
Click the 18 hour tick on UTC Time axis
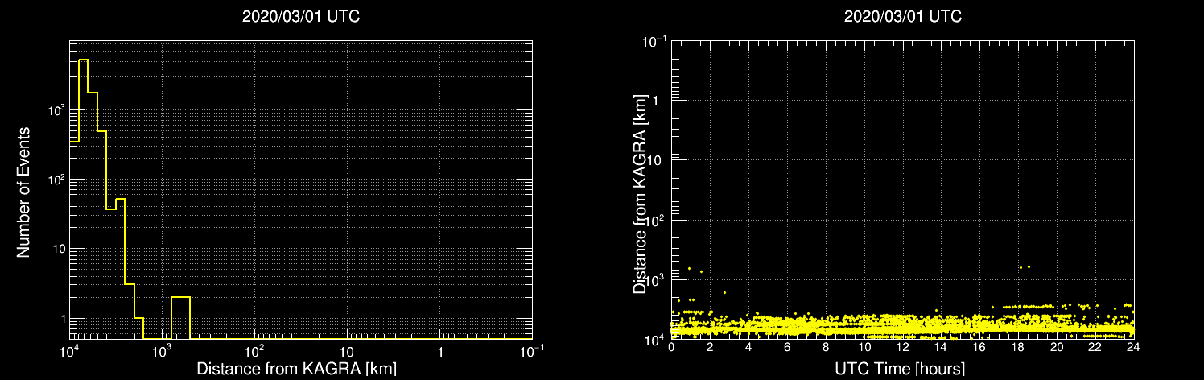(x=1019, y=348)
